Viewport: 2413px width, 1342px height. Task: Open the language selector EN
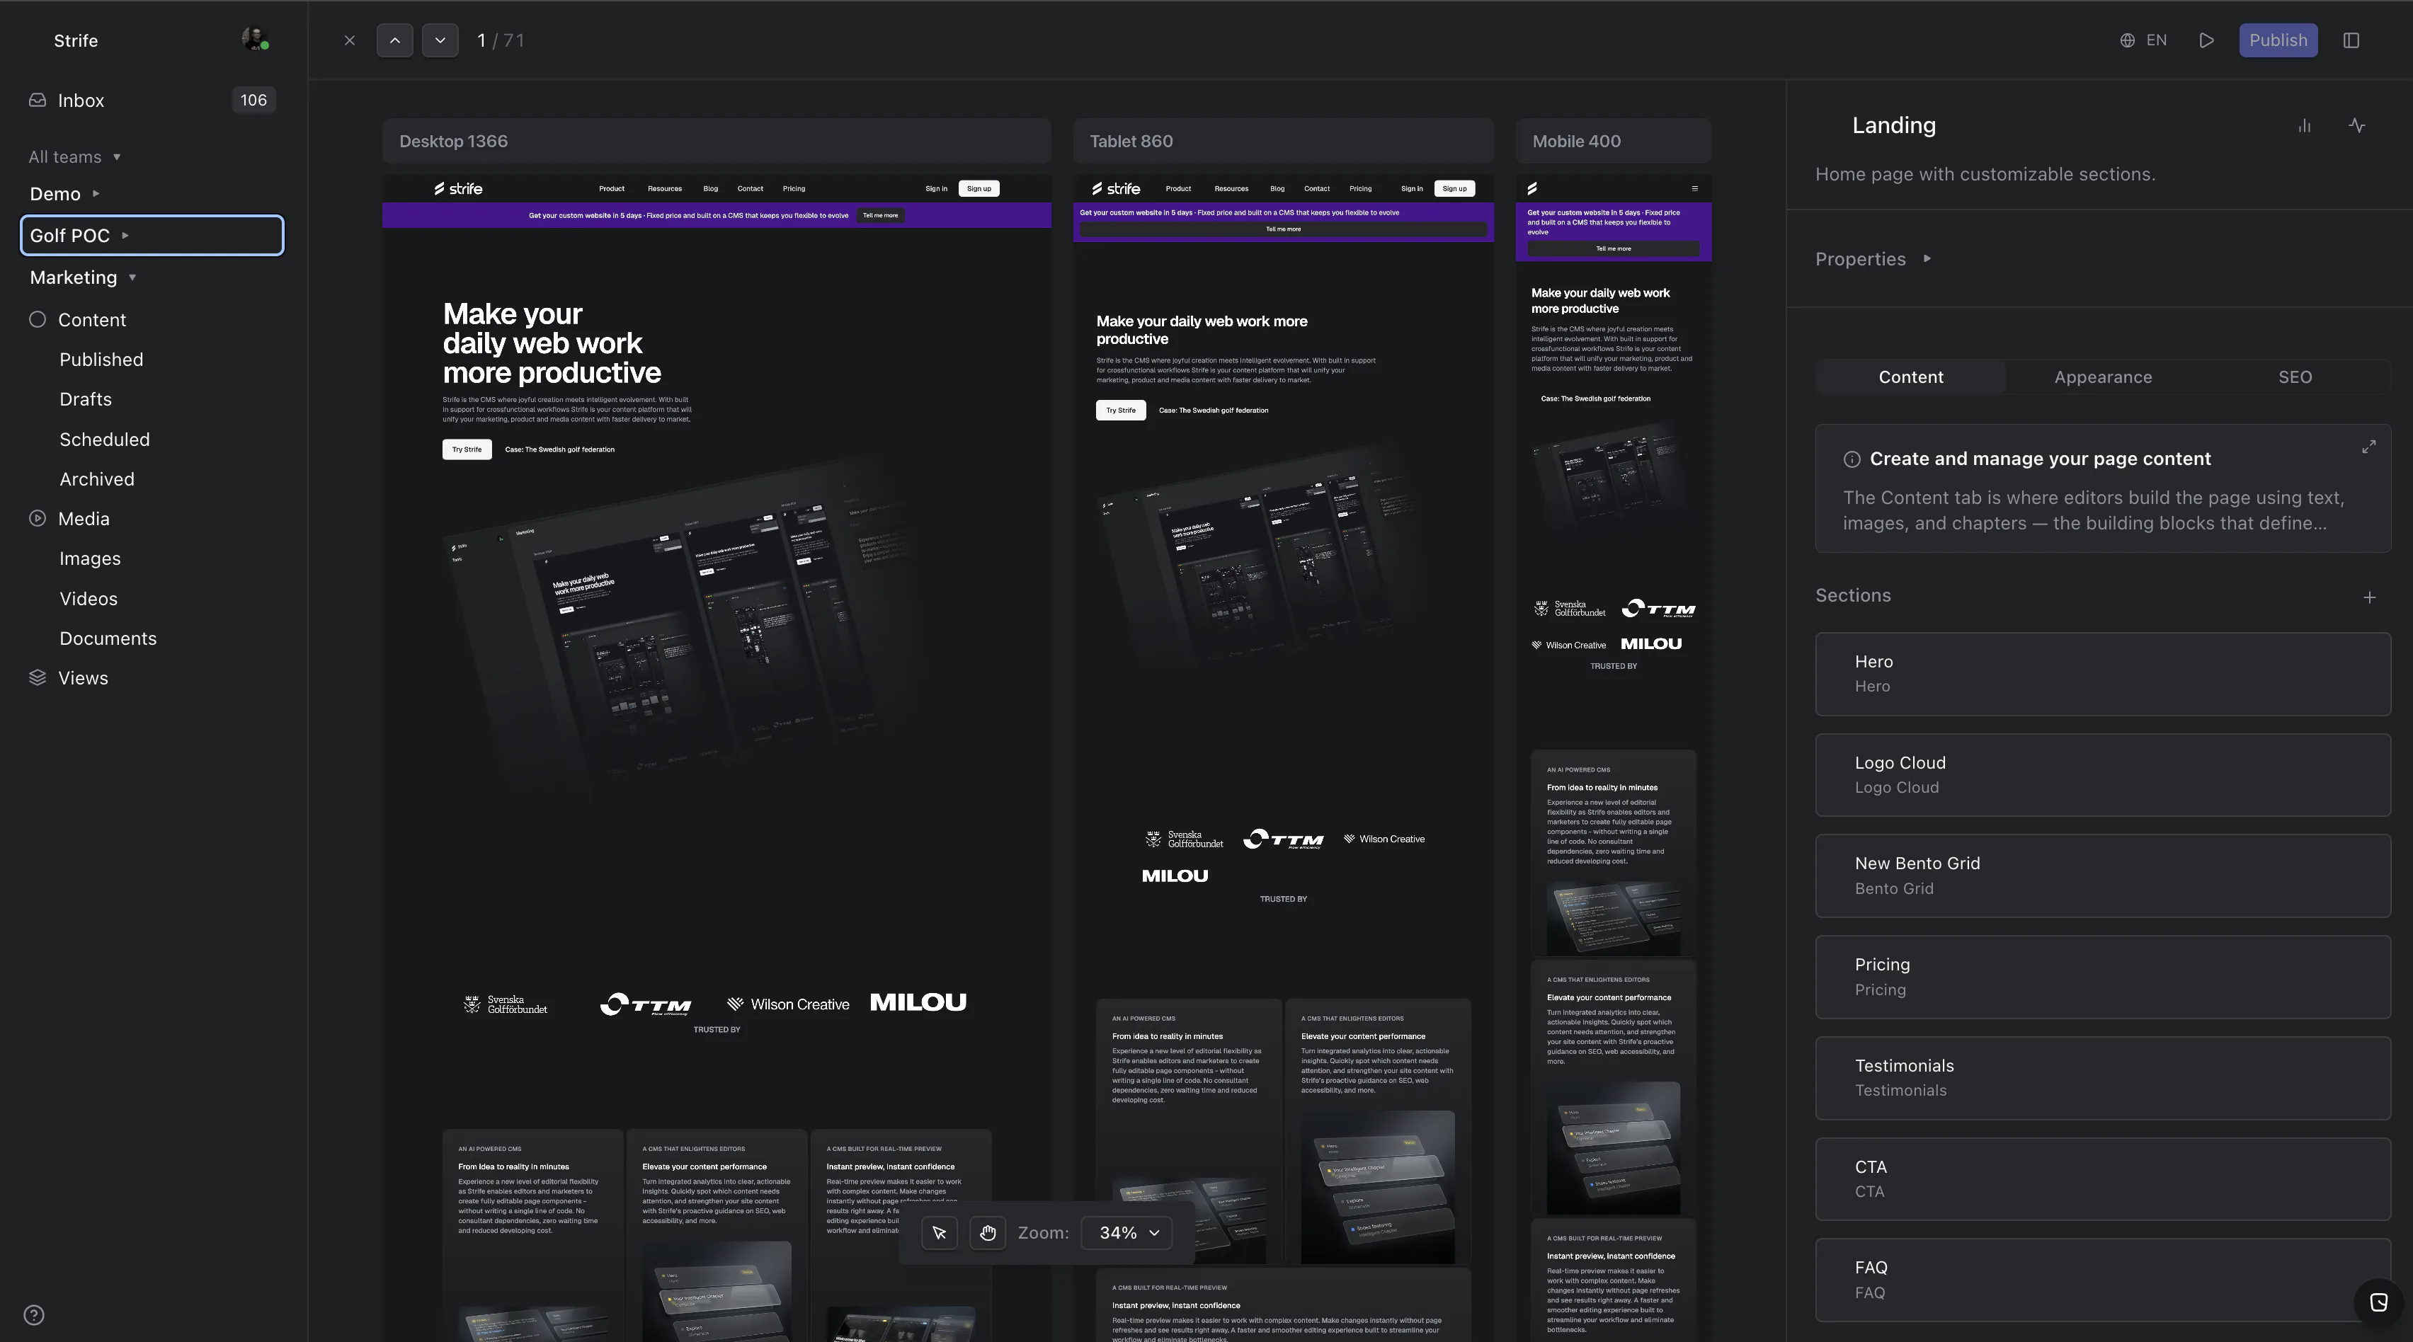coord(2143,40)
